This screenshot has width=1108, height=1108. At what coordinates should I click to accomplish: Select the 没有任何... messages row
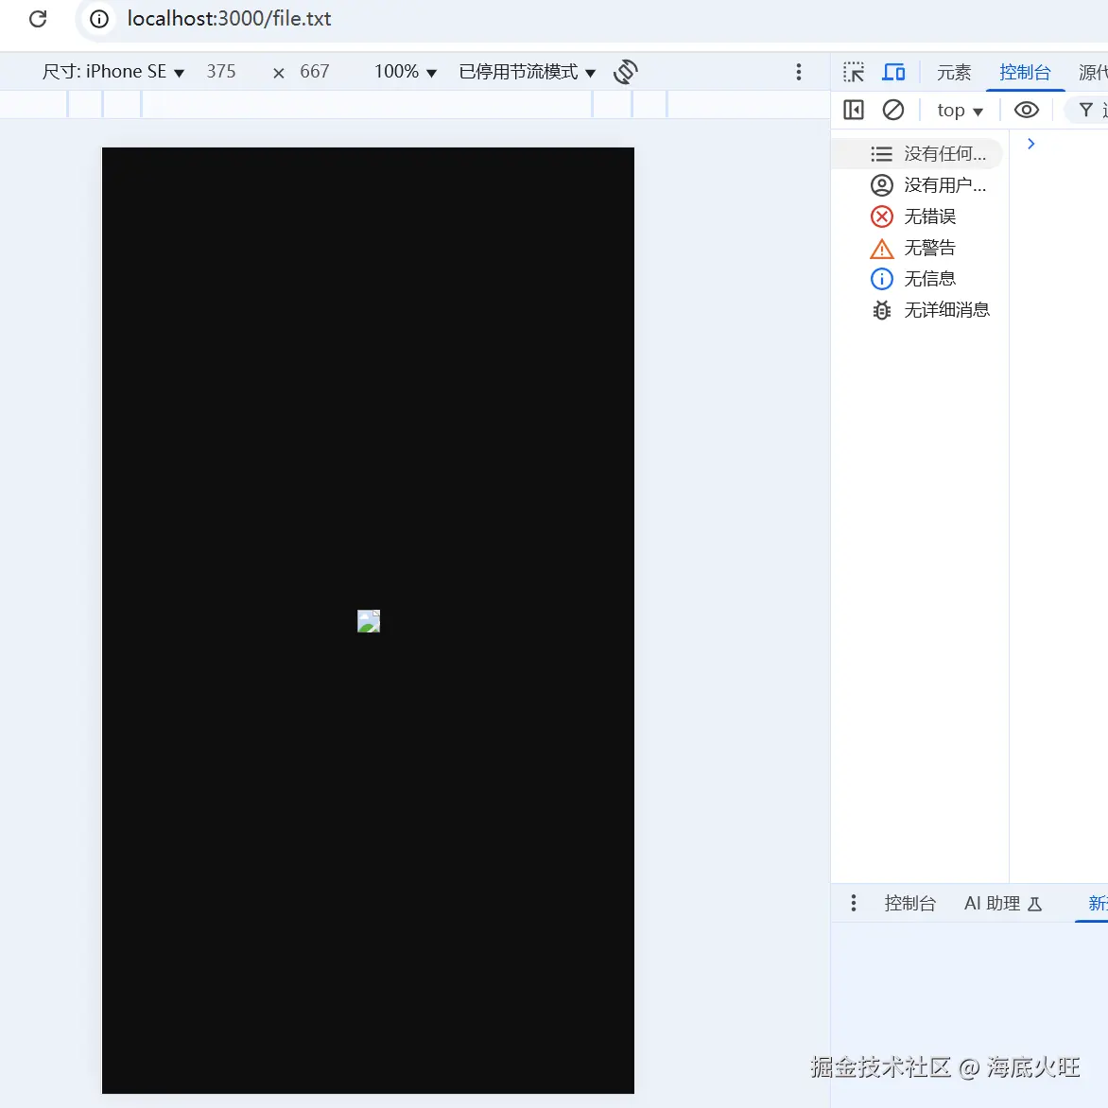click(x=917, y=153)
